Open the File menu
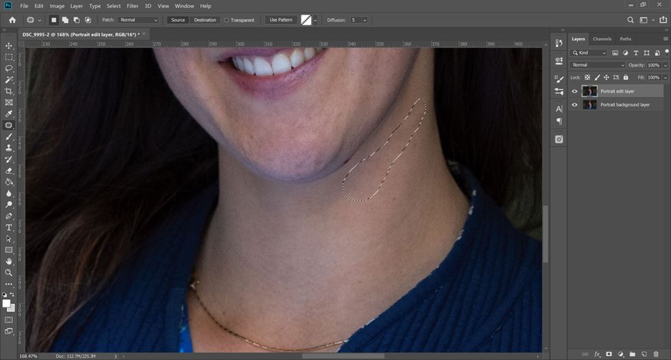This screenshot has height=360, width=671. [24, 6]
